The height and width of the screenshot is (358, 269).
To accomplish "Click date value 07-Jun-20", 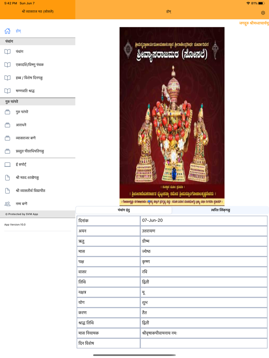I will point(152,220).
